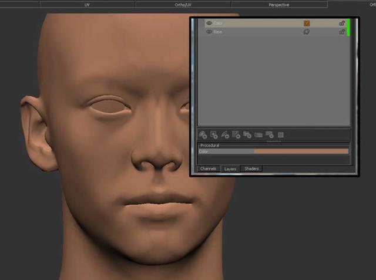Viewport: 376px width, 280px height.
Task: Click the Procedural section header
Action: coord(210,146)
